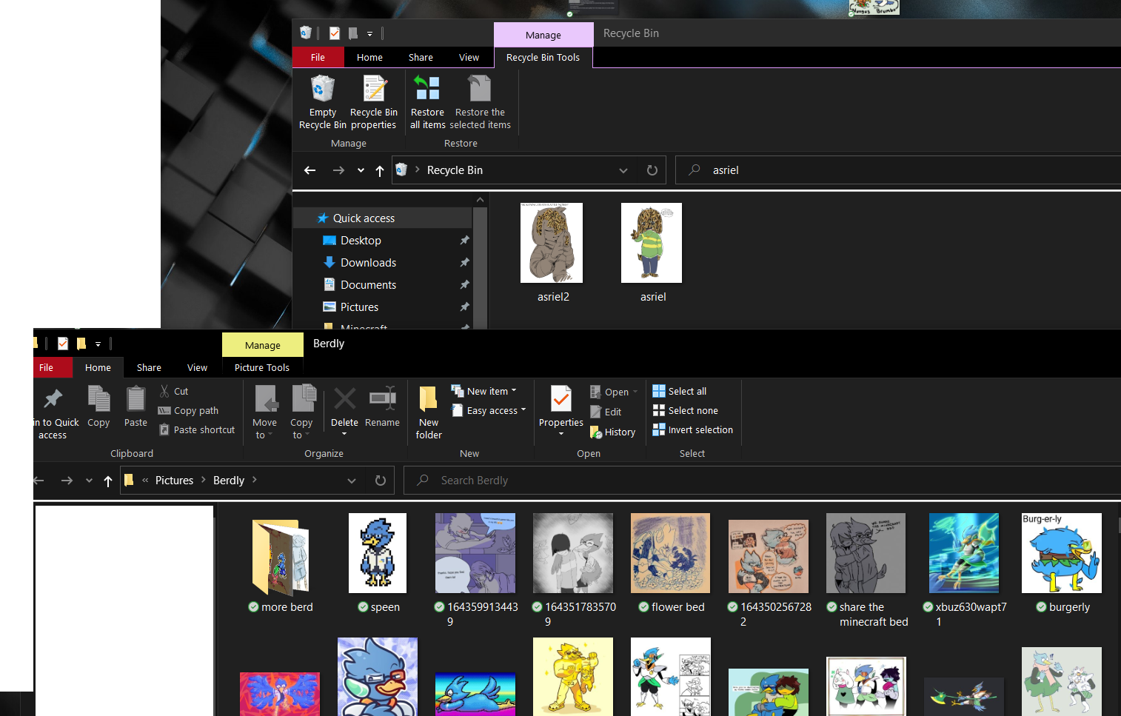Create a New folder in Berdly
Viewport: 1121px width, 716px height.
[429, 412]
